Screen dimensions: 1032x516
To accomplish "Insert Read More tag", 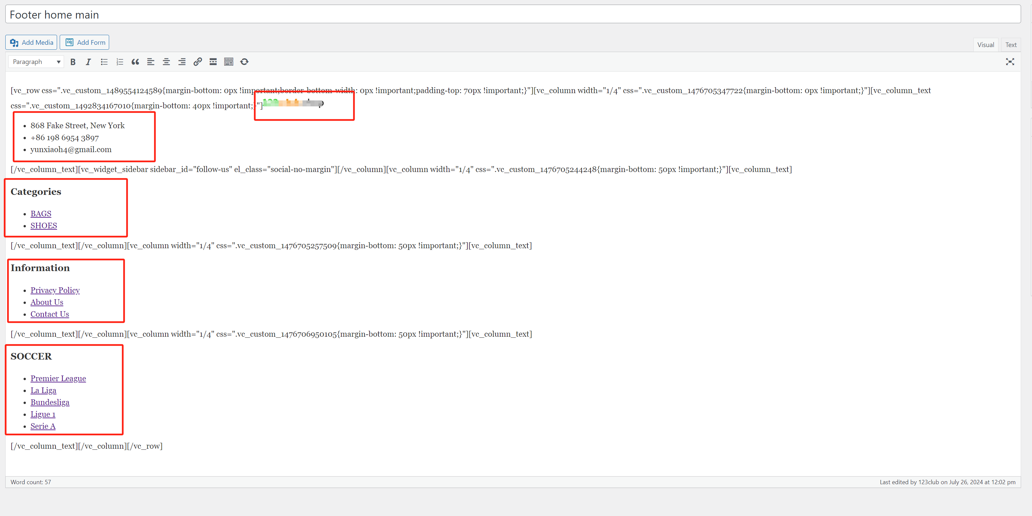I will 213,62.
